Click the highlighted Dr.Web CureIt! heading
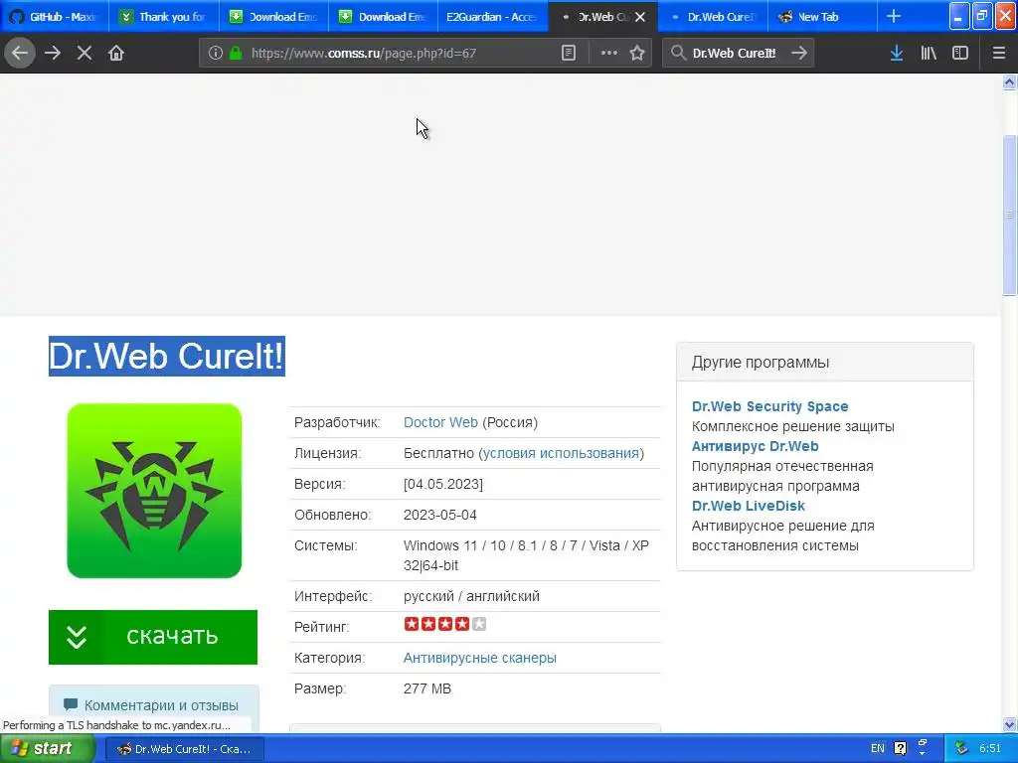 pyautogui.click(x=167, y=357)
